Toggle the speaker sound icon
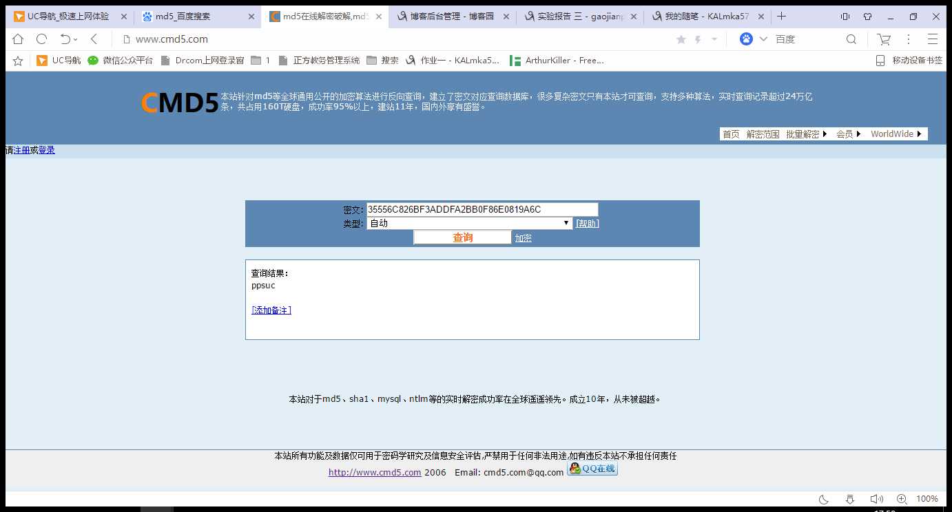Image resolution: width=952 pixels, height=512 pixels. pyautogui.click(x=876, y=499)
